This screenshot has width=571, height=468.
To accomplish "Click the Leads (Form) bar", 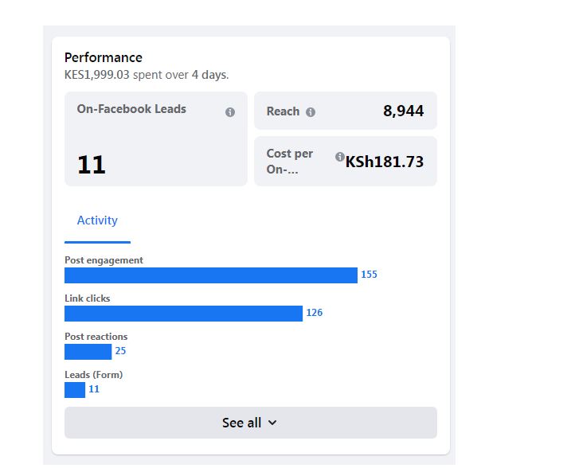I will [75, 390].
